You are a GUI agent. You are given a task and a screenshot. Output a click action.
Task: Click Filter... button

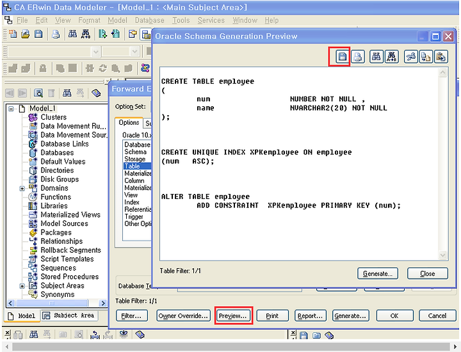(131, 316)
